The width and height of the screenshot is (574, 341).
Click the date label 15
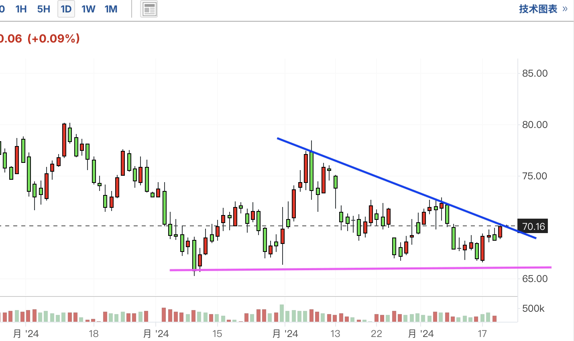pyautogui.click(x=217, y=333)
